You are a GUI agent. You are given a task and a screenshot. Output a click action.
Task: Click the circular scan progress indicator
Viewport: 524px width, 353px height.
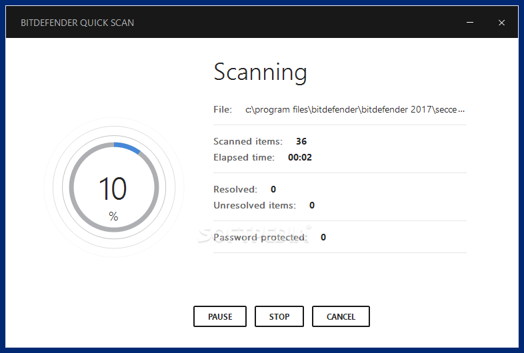(114, 187)
